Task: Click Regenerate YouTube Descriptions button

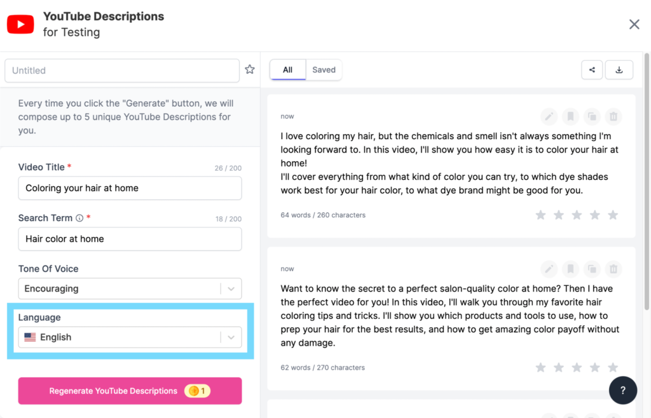Action: [130, 391]
